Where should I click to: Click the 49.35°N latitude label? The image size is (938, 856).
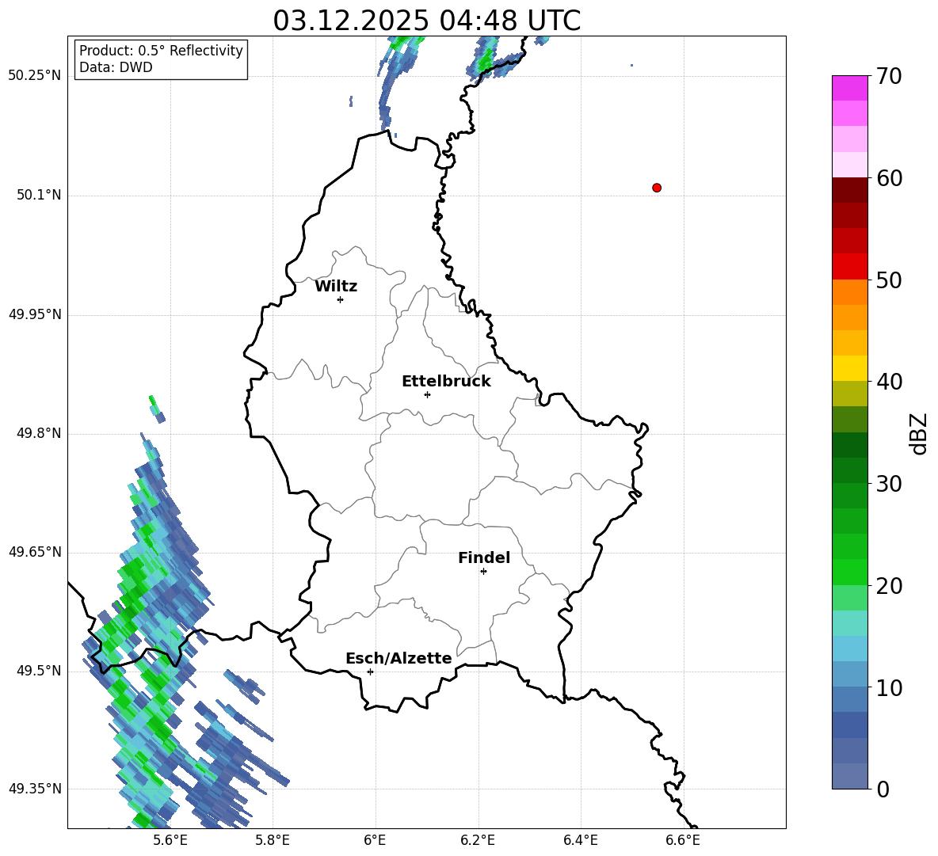coord(35,789)
